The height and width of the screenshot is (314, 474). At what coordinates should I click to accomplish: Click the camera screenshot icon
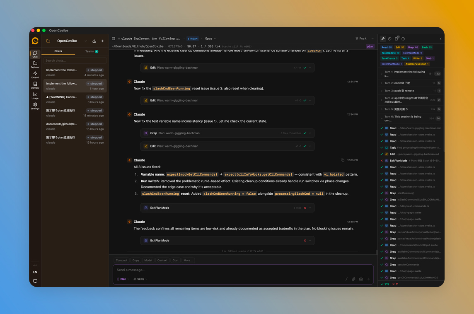[x=361, y=279]
